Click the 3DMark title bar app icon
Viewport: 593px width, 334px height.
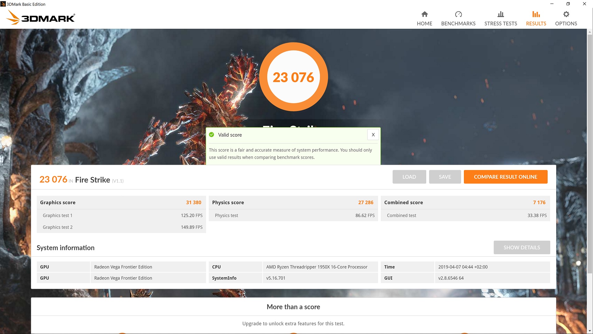tap(3, 4)
